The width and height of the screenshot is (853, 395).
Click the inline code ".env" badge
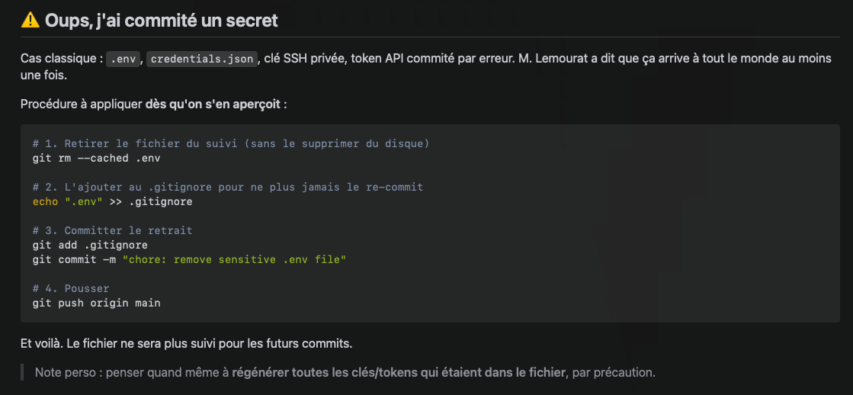(123, 59)
